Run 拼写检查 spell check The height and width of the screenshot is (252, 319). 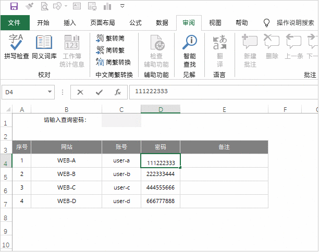(17, 46)
